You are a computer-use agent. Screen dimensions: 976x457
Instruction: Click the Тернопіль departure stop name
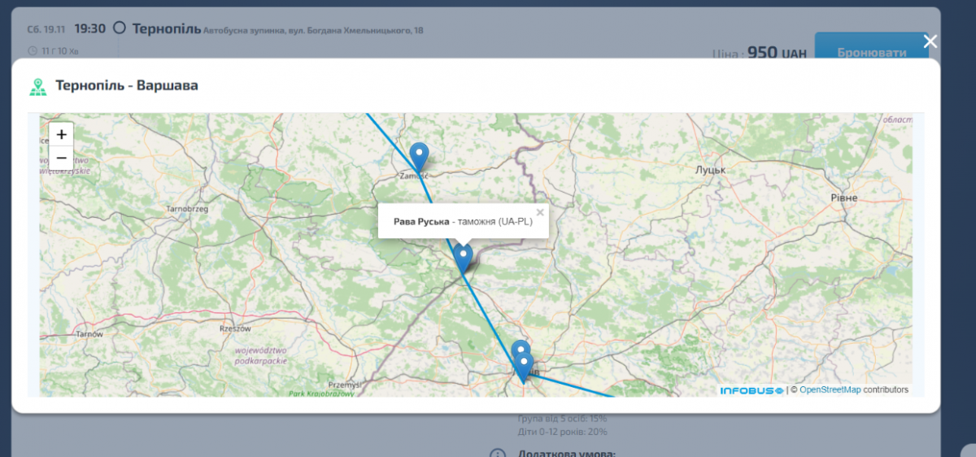[166, 28]
